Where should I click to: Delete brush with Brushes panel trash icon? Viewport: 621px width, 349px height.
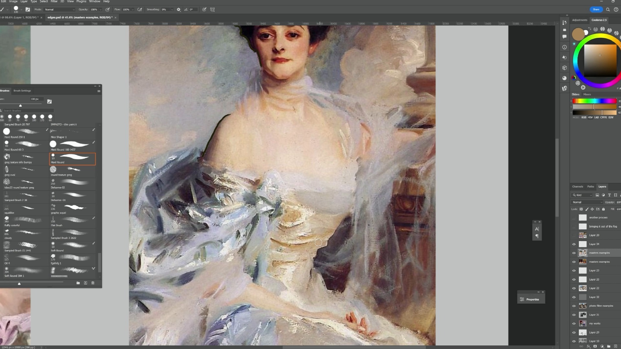[x=93, y=283]
